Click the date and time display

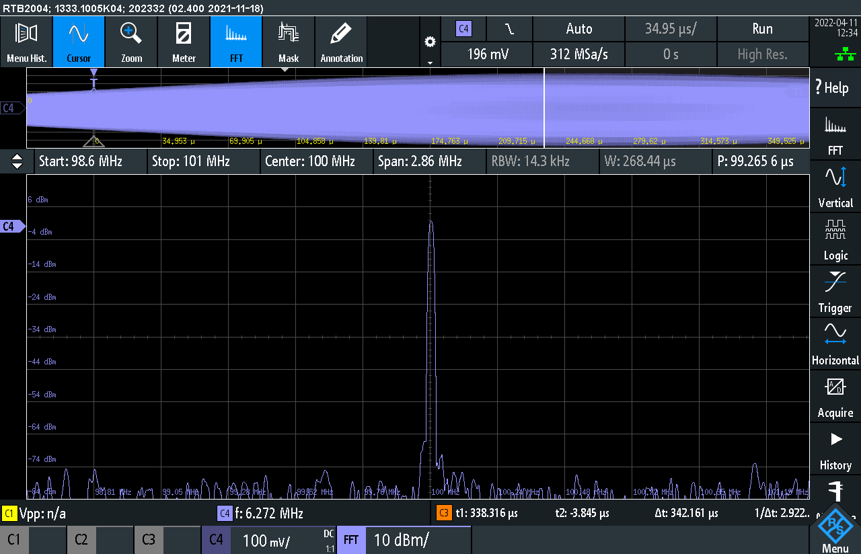835,28
